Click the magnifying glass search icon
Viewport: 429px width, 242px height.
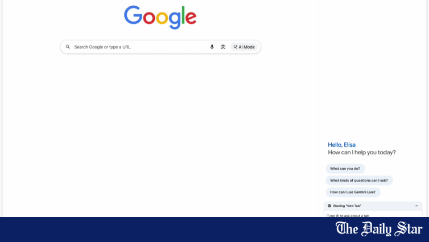(68, 47)
